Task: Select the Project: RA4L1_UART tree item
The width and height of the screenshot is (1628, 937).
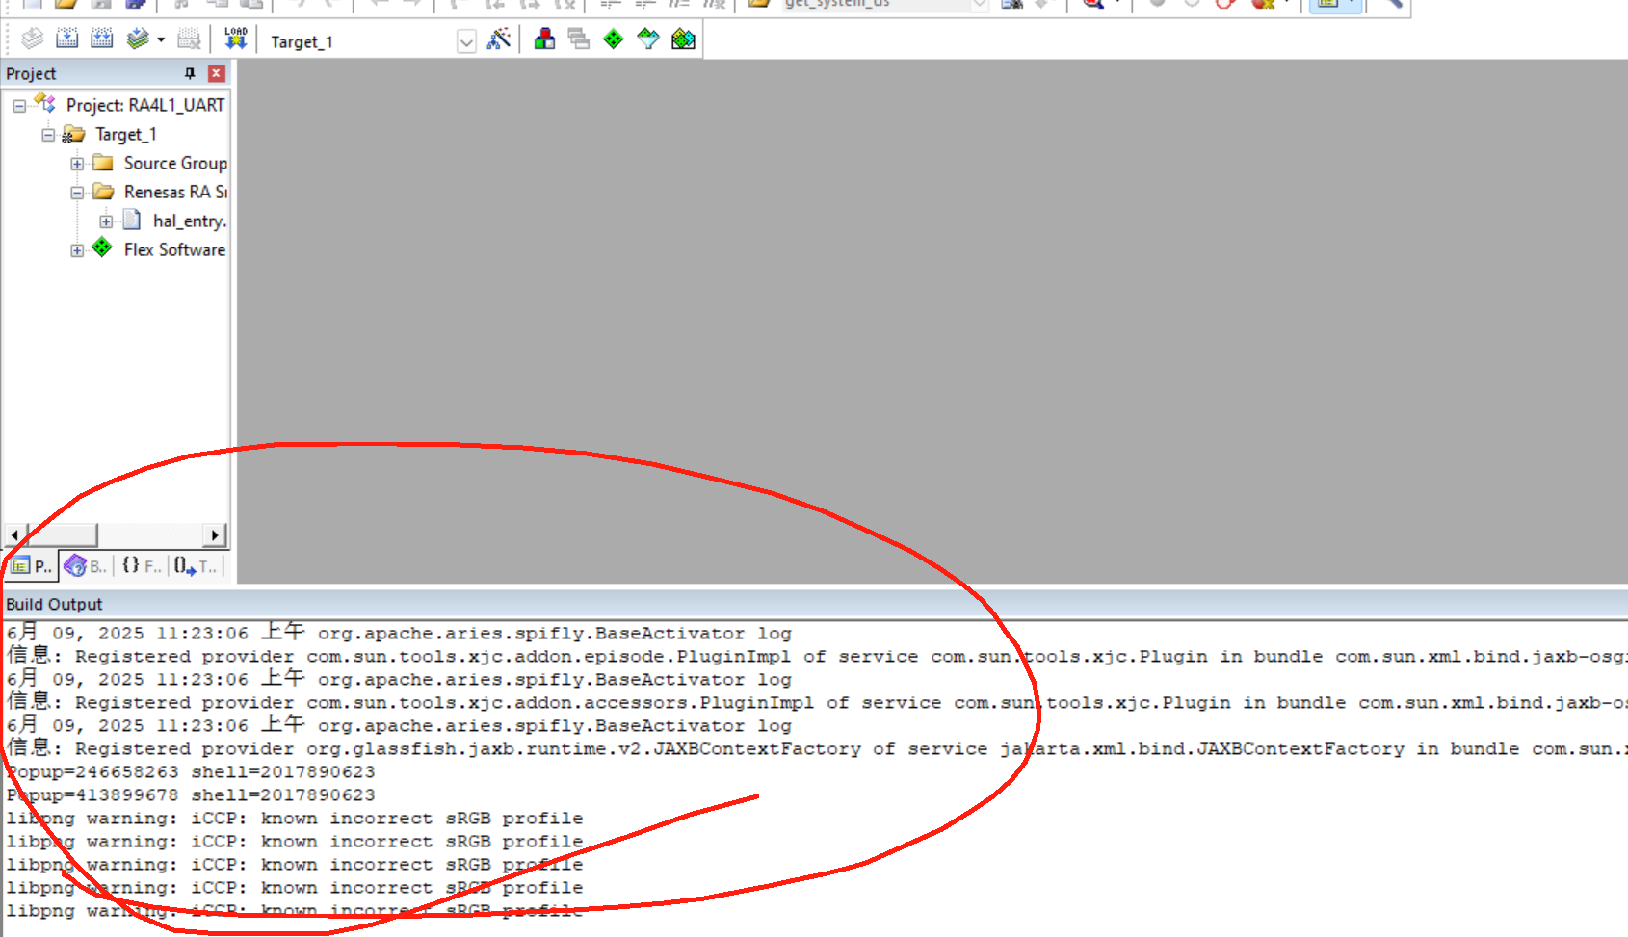Action: tap(144, 105)
